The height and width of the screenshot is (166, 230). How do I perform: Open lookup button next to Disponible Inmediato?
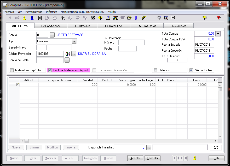149,147
